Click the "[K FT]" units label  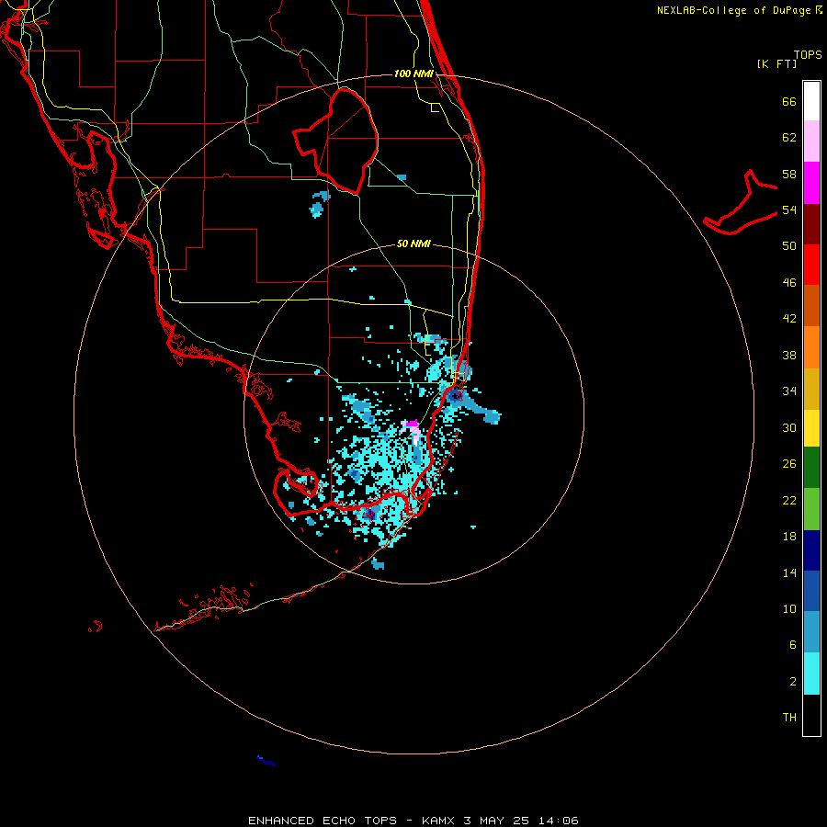776,63
